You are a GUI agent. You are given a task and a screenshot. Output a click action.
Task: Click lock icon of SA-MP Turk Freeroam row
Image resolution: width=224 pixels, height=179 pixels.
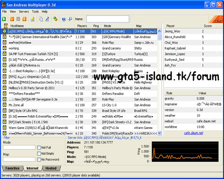(x=4, y=54)
